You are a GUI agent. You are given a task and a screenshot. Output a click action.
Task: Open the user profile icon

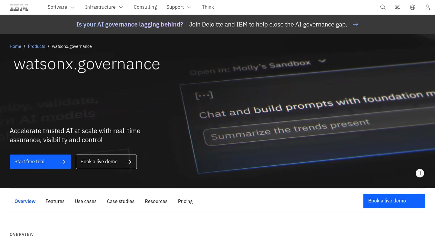pos(427,7)
